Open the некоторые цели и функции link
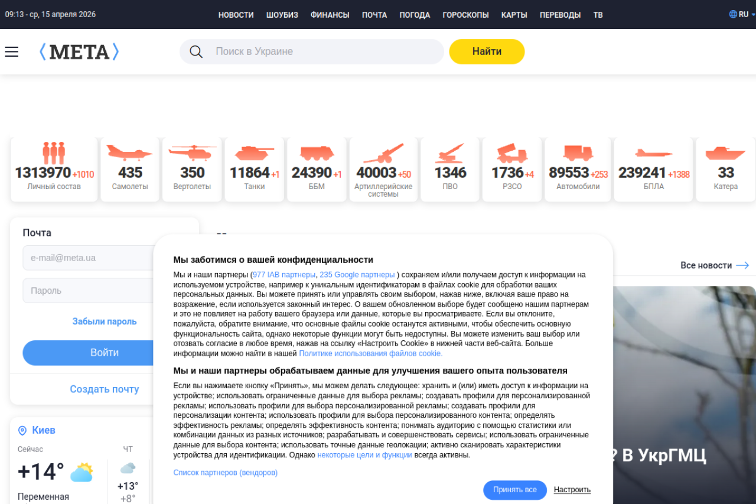Screen dimensions: 756x504 pyautogui.click(x=364, y=455)
